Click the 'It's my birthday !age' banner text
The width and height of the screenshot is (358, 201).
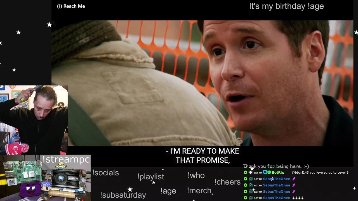point(286,6)
